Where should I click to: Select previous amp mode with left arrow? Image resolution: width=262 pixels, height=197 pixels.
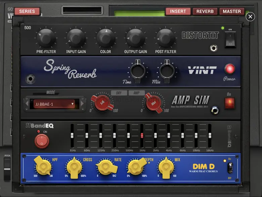(x=27, y=103)
